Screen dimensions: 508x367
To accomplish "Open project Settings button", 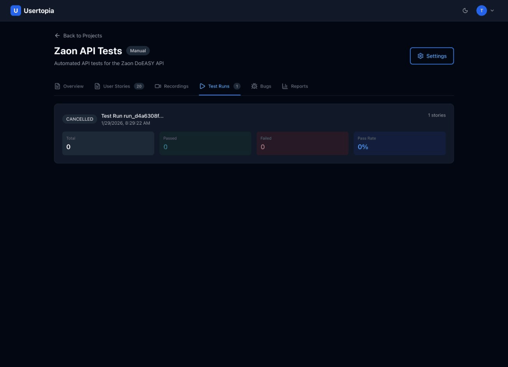I will [x=432, y=56].
